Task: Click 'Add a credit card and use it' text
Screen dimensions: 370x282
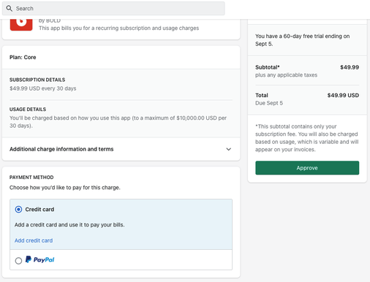Action: tap(69, 225)
